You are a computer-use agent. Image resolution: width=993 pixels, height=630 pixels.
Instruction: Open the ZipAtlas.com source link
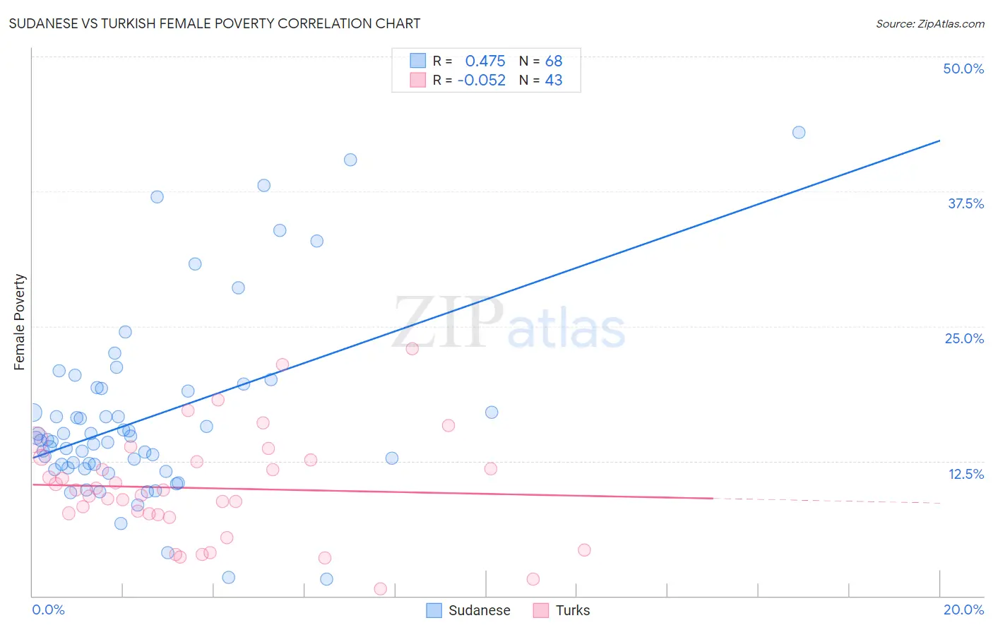[x=930, y=23]
